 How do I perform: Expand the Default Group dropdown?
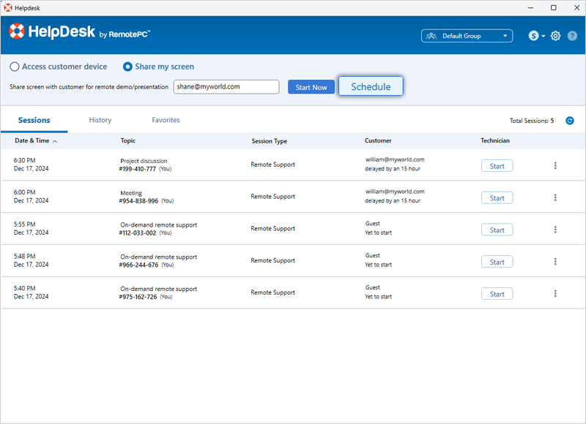coord(467,36)
